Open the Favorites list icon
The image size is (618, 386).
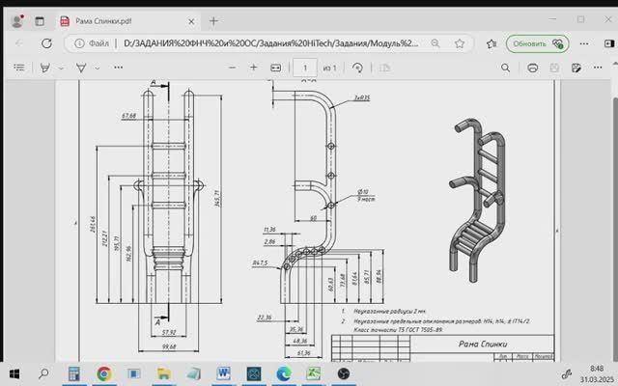[492, 43]
